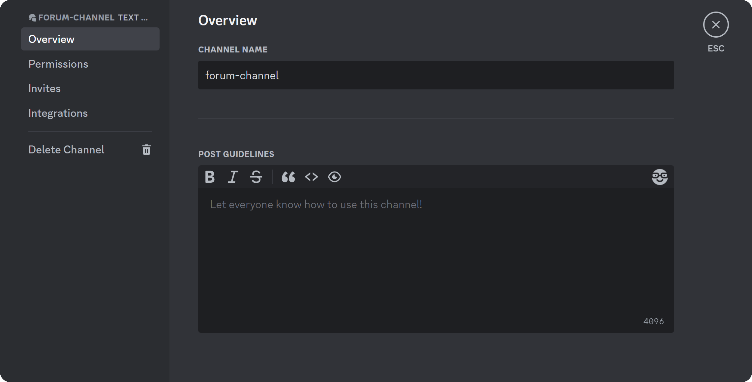Insert a code block using the toolbar

(x=311, y=177)
